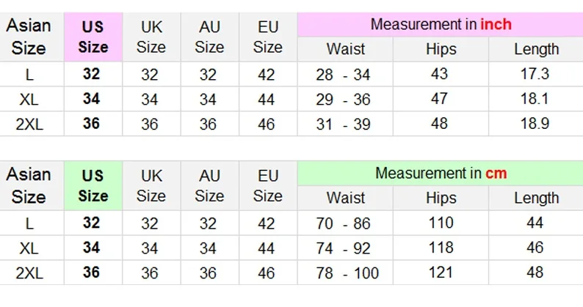
Task: Click the Waist header under the inch measurements
Action: tap(345, 50)
